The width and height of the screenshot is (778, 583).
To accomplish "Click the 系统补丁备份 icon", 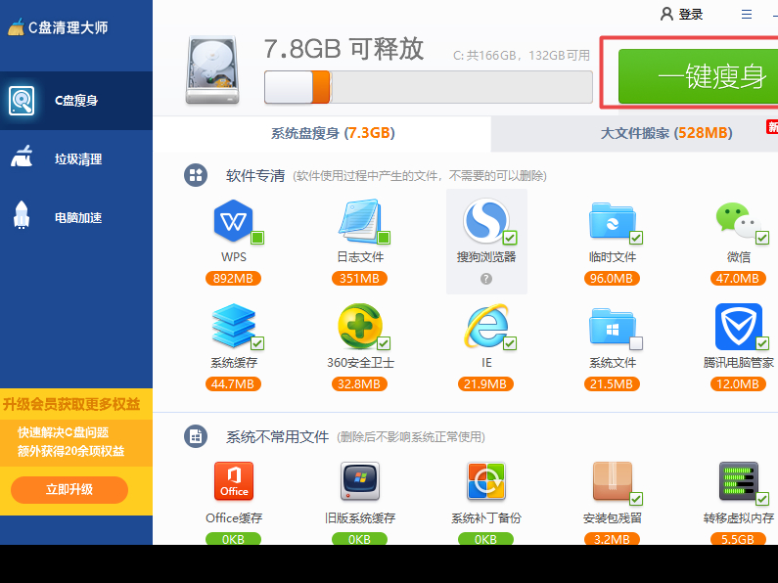I will (x=485, y=481).
